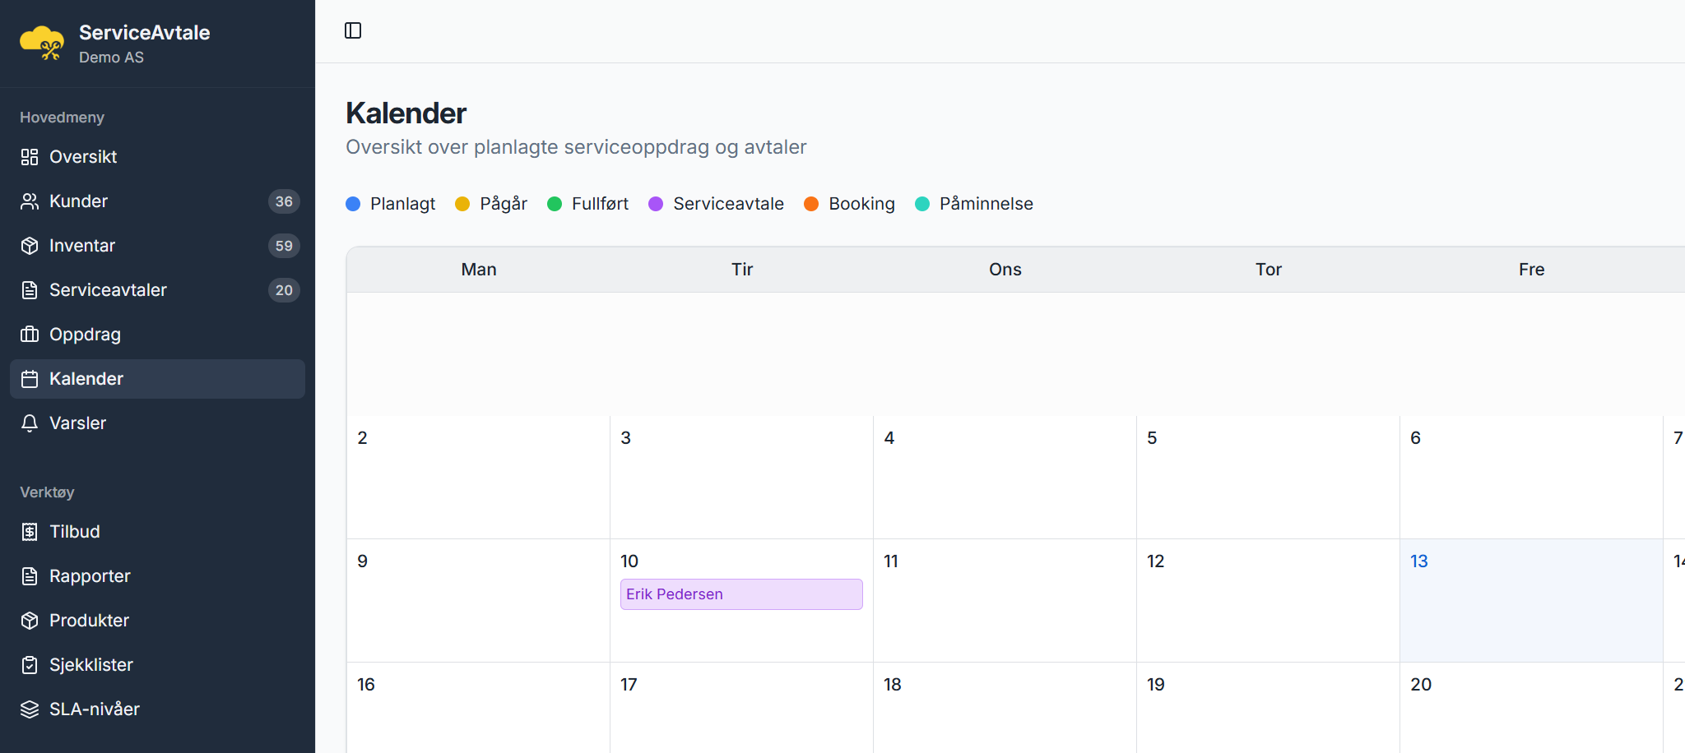Open Serviceavtaler document icon
Viewport: 1685px width, 753px height.
pos(30,290)
